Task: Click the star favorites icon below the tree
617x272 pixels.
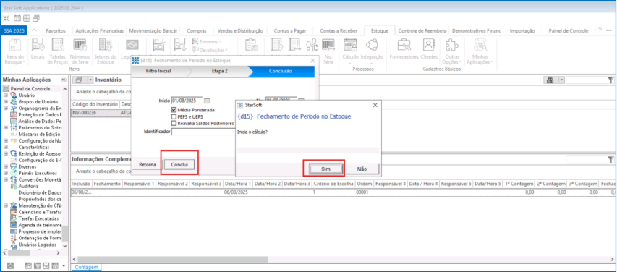Action: (x=11, y=266)
